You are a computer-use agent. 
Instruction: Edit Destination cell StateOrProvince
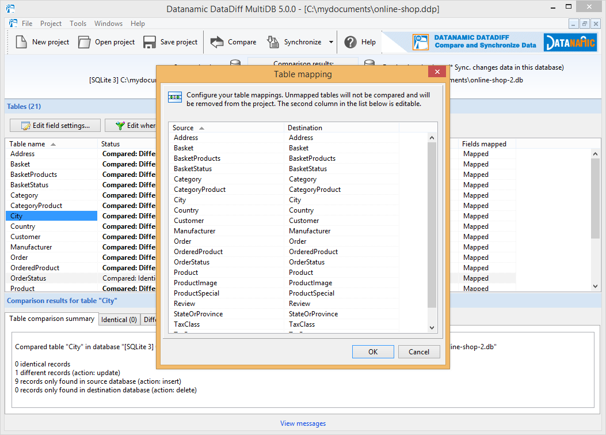pos(342,314)
